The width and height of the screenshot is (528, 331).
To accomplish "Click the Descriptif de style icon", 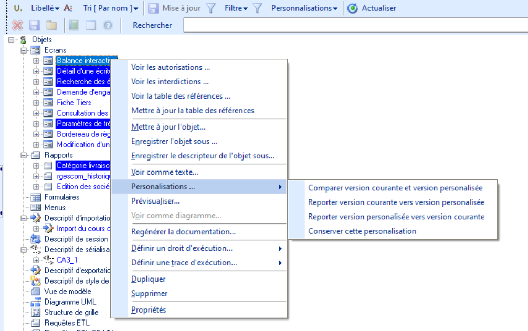I will [x=36, y=281].
